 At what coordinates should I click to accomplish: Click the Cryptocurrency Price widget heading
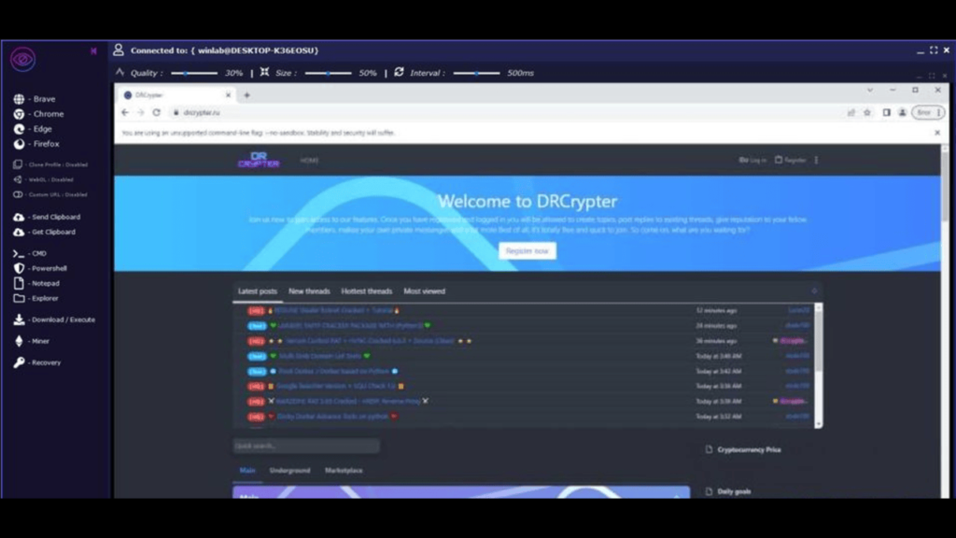(749, 449)
